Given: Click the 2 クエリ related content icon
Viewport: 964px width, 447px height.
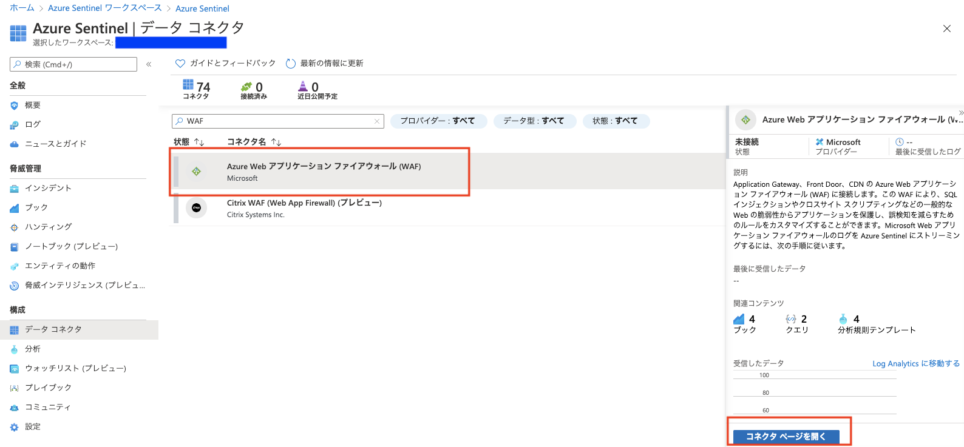Looking at the screenshot, I should (x=791, y=319).
